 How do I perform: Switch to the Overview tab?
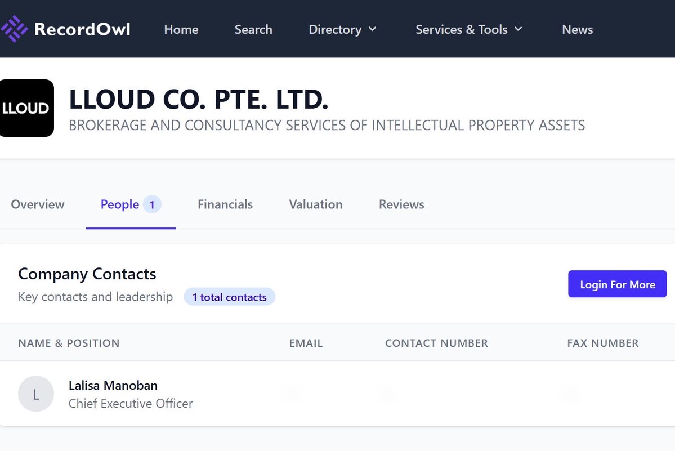click(38, 204)
